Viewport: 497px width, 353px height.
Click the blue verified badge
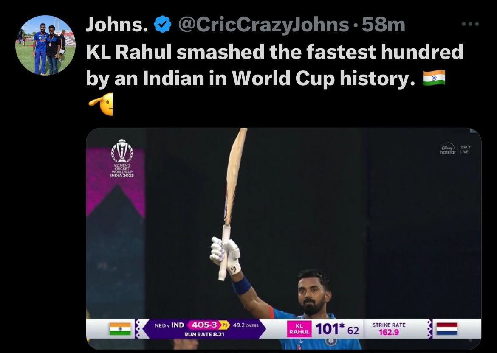[x=162, y=25]
